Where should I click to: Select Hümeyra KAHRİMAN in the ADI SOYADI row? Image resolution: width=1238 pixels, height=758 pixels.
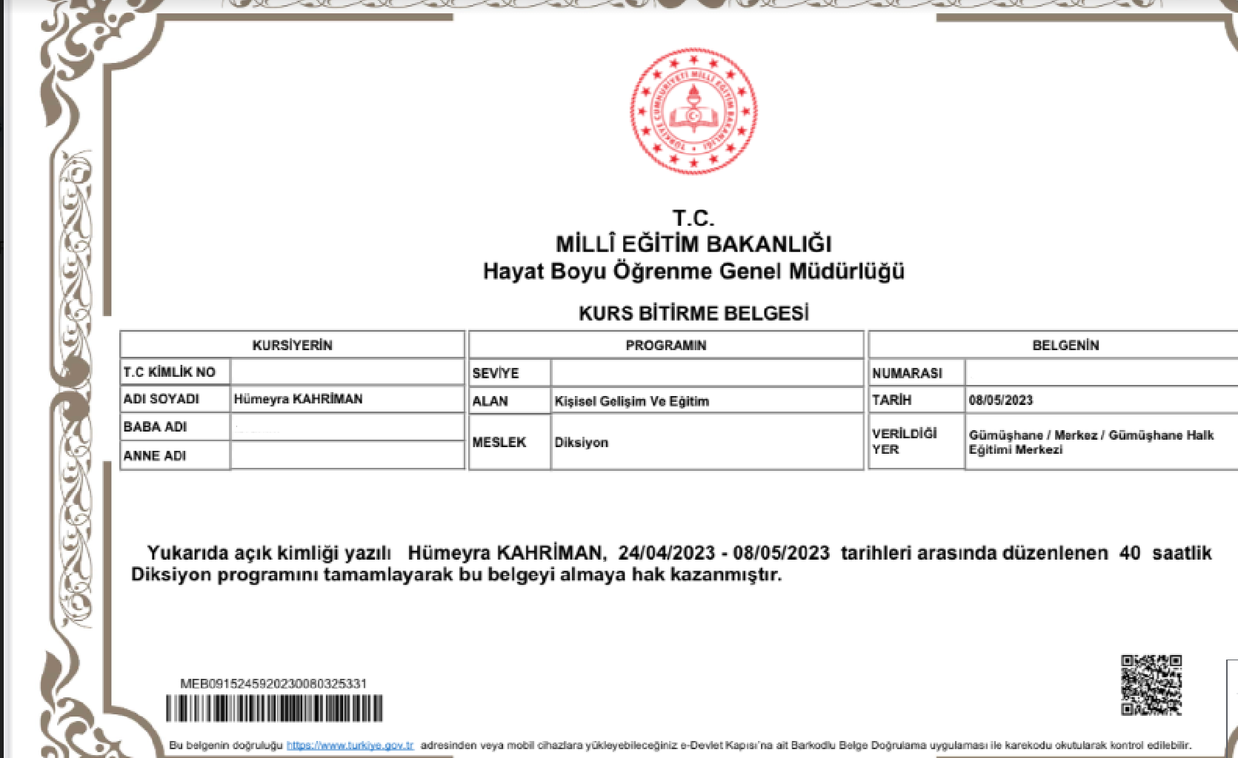click(298, 399)
